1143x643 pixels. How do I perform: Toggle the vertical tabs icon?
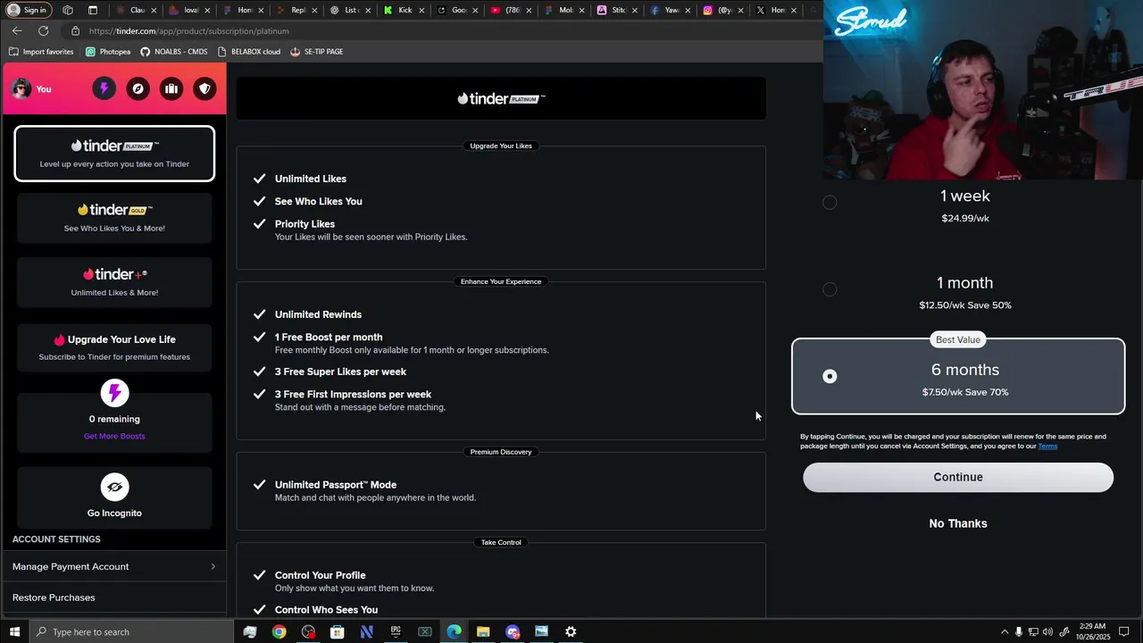point(93,10)
